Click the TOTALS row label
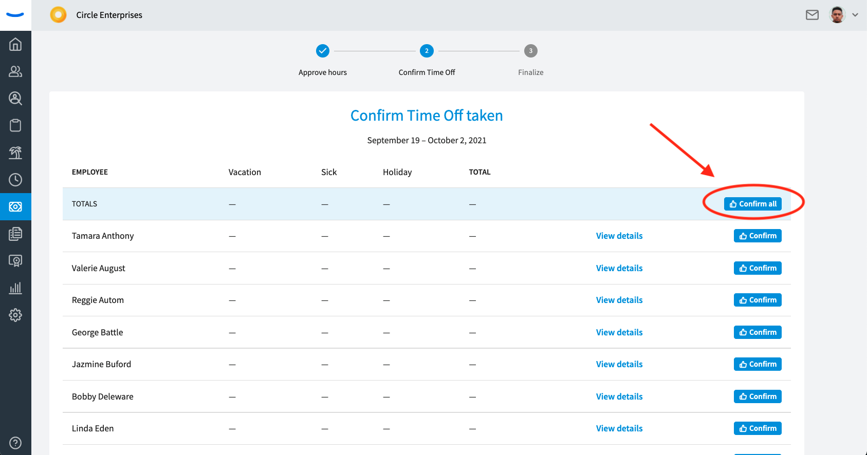867x455 pixels. (84, 204)
